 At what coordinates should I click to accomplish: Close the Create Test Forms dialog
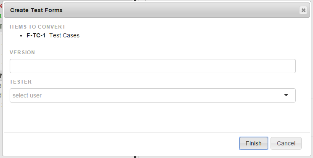click(x=303, y=10)
